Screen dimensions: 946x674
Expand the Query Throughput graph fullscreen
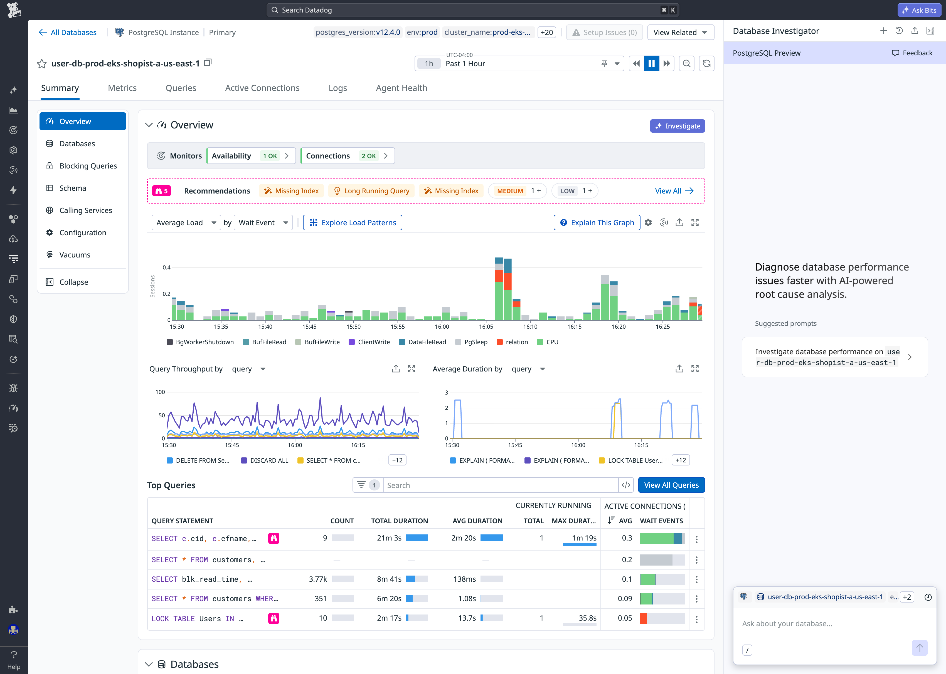pos(412,368)
